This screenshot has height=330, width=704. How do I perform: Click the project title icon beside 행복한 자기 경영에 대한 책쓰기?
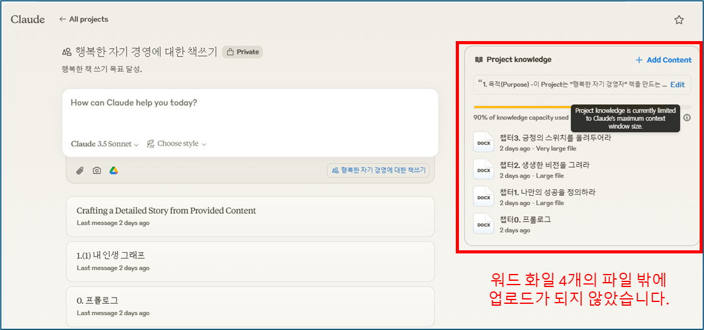point(67,52)
